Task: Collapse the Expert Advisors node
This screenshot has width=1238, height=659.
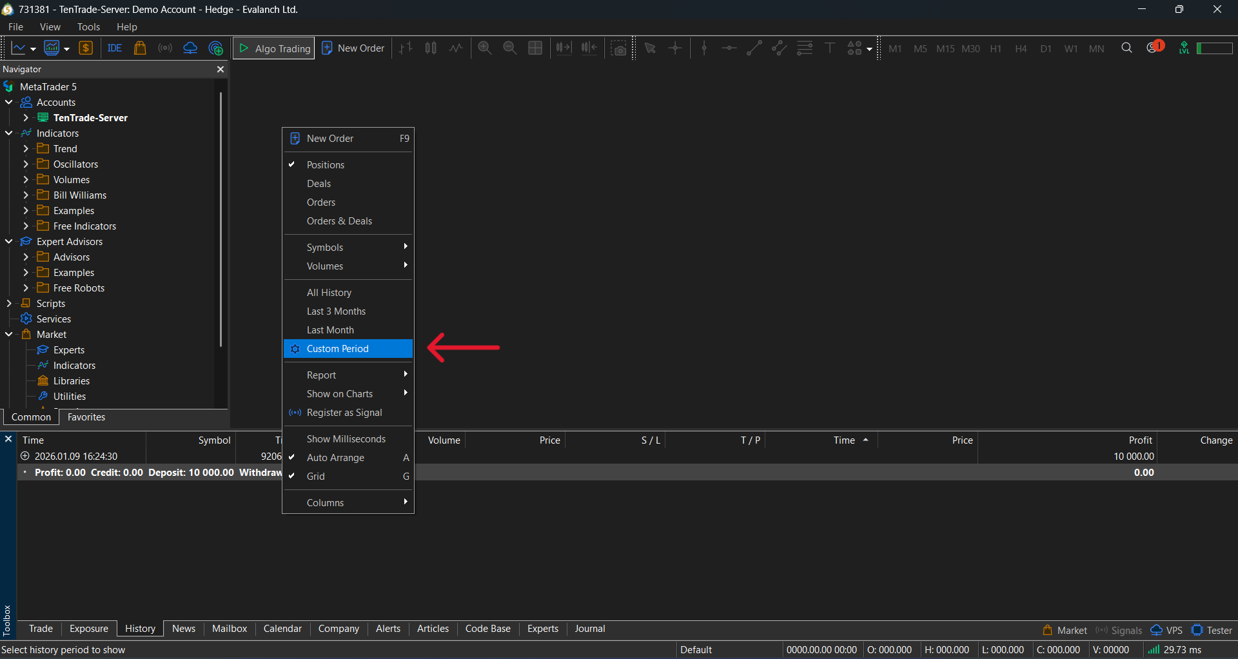Action: pyautogui.click(x=9, y=242)
